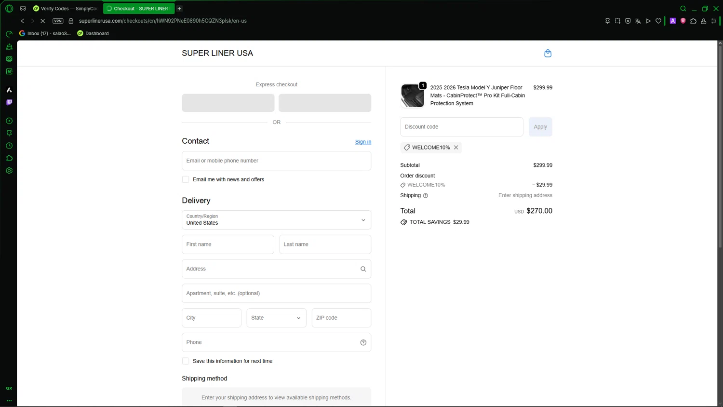Open Twitch panel in sidebar

[x=9, y=102]
